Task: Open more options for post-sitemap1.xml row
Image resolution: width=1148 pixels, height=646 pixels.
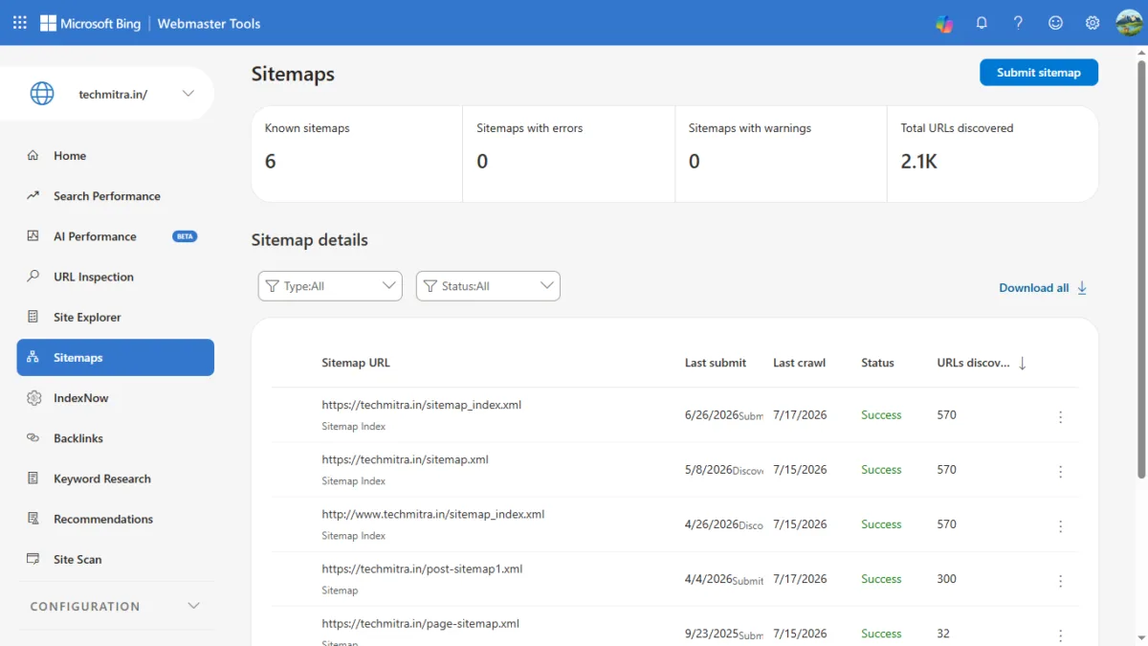Action: (x=1060, y=581)
